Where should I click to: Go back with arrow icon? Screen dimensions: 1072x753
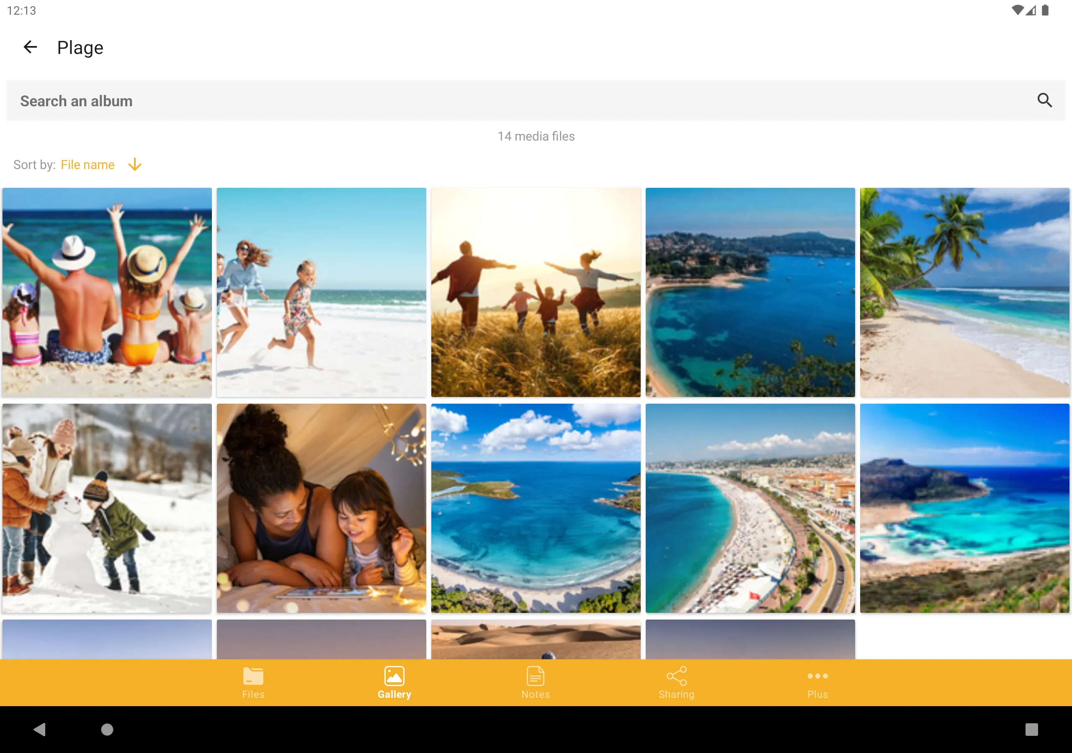[29, 47]
